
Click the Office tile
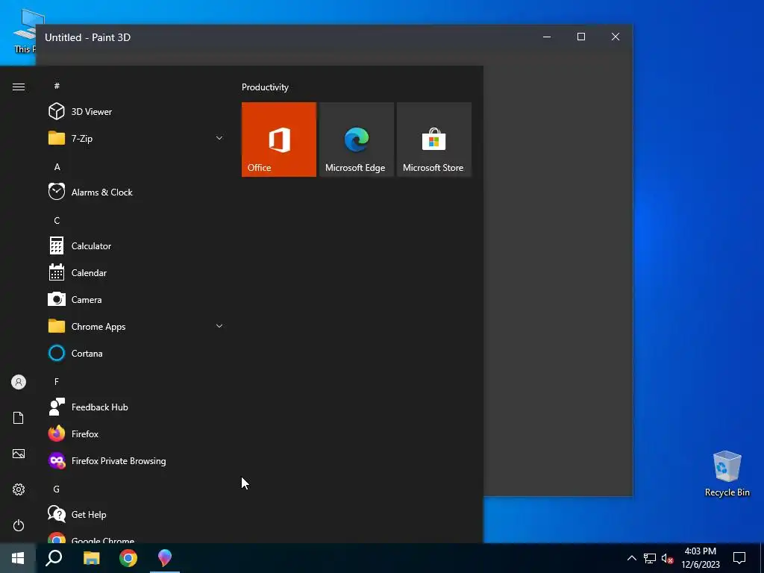point(279,140)
